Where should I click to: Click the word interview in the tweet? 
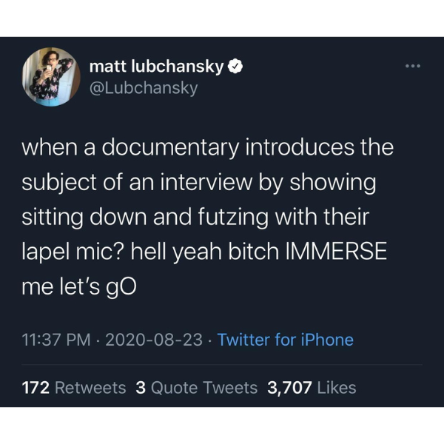click(206, 182)
